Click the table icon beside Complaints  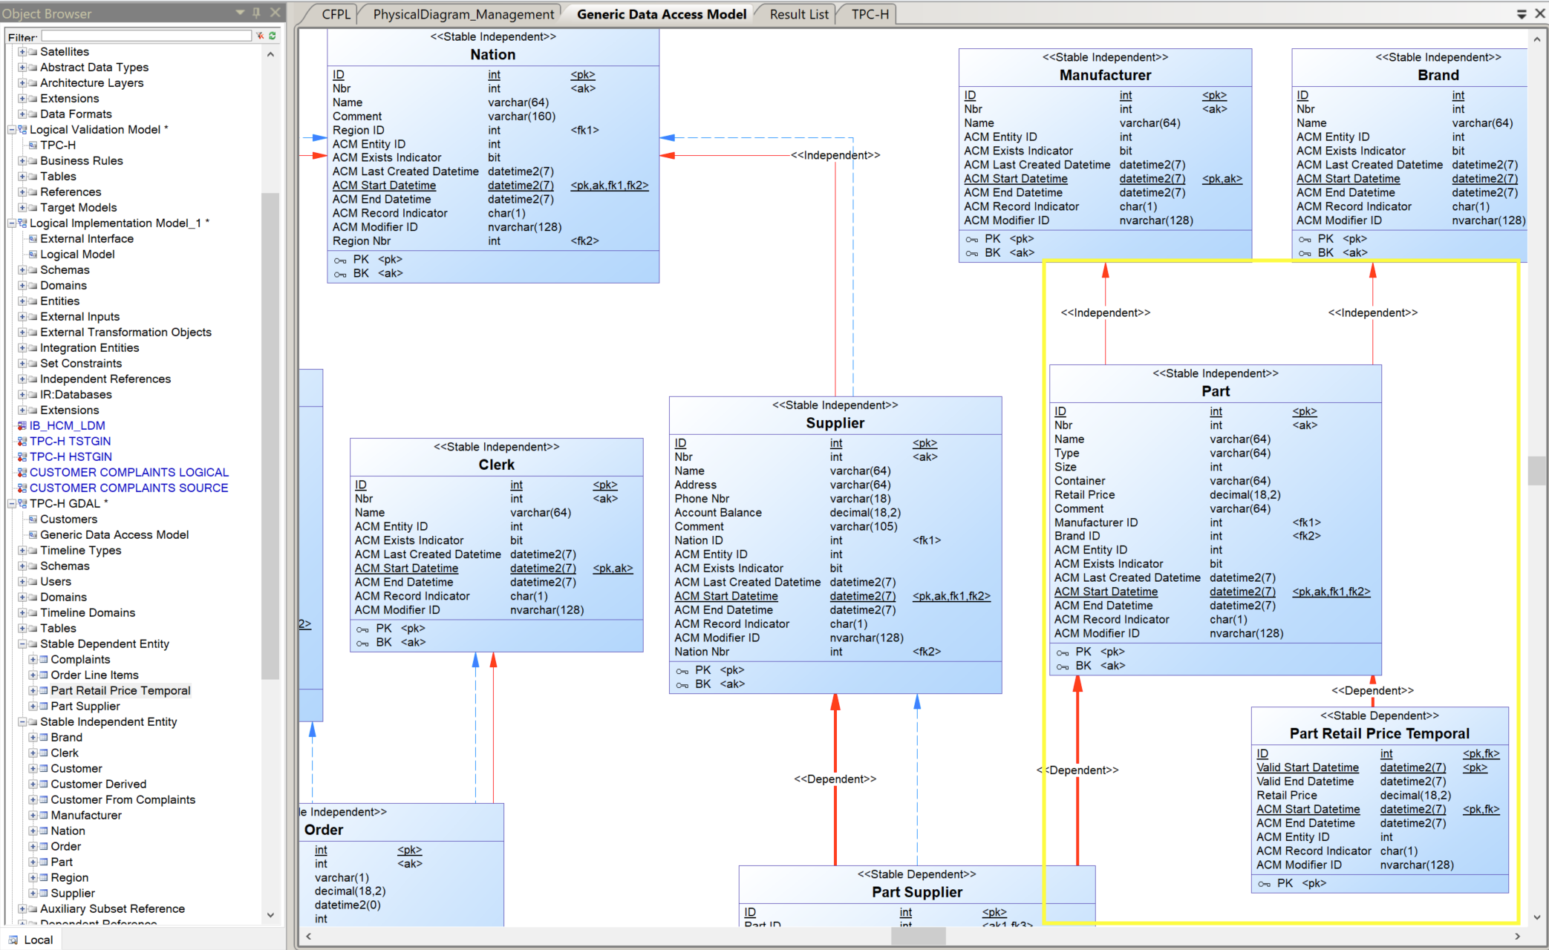click(44, 660)
